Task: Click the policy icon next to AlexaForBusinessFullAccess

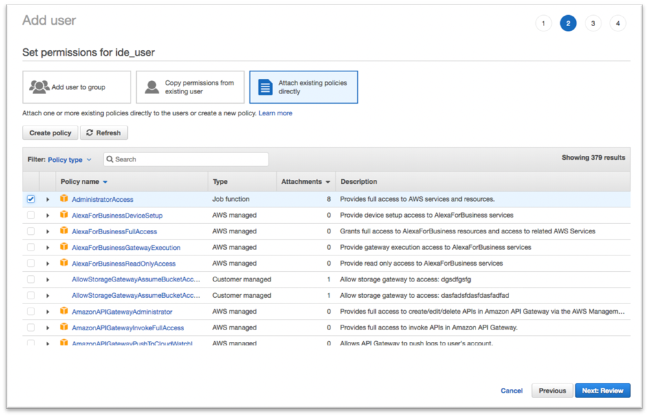Action: tap(64, 231)
